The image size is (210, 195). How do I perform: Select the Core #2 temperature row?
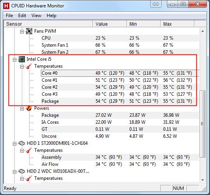pos(120,87)
